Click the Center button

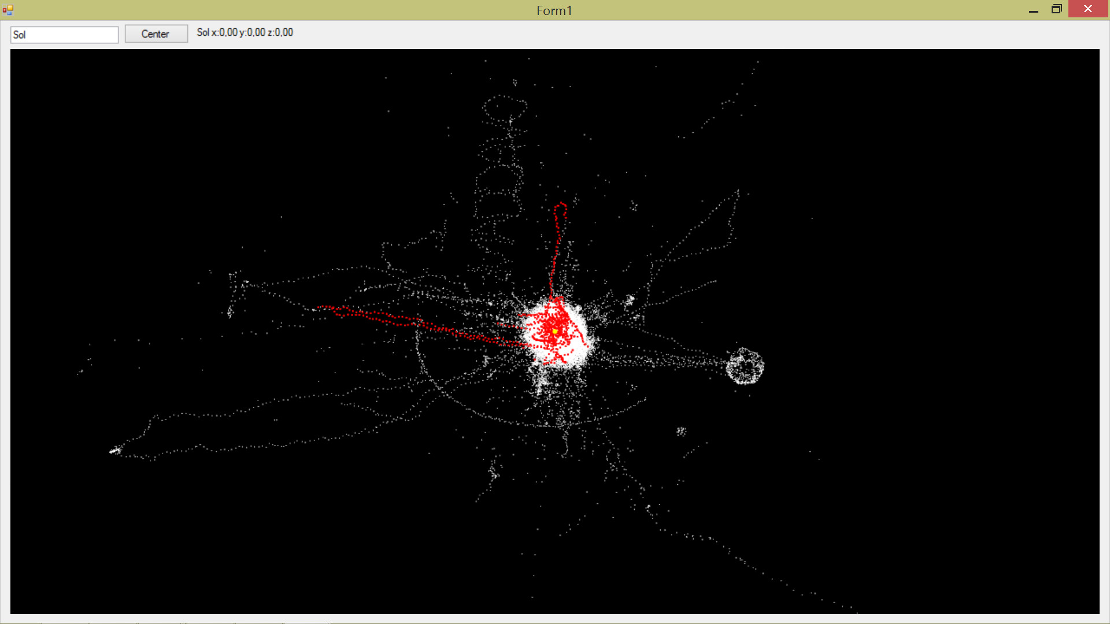[156, 34]
